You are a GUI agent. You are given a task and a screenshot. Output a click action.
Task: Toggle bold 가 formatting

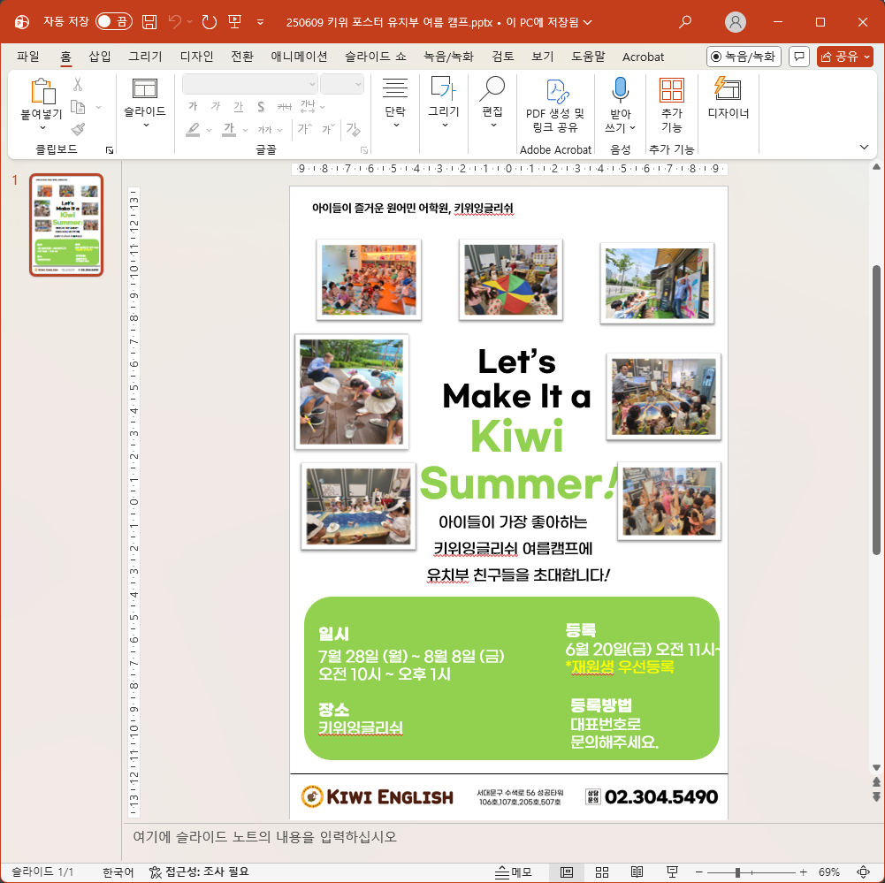pyautogui.click(x=193, y=106)
